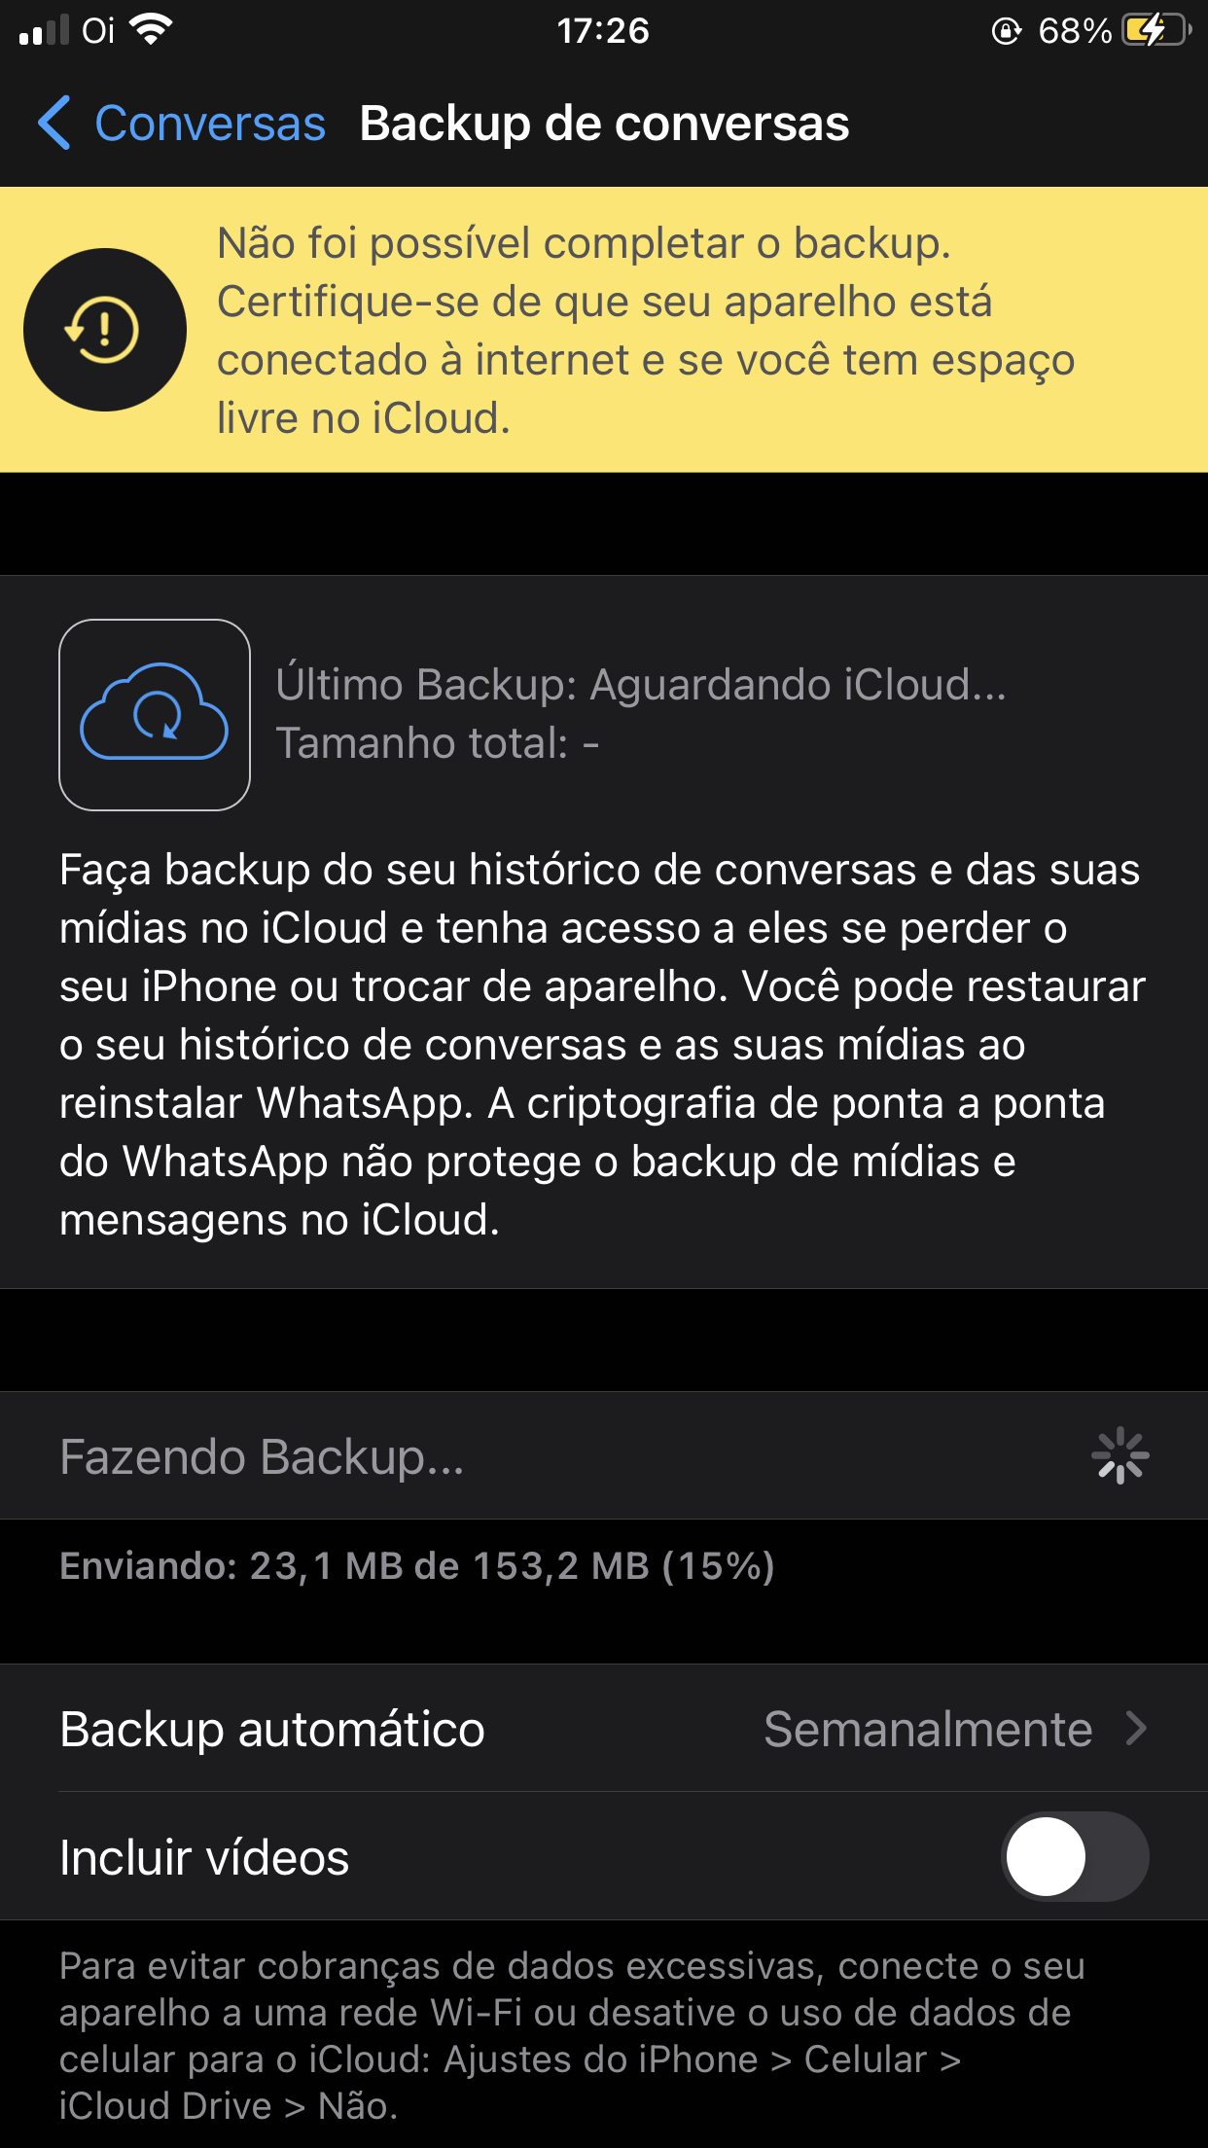The image size is (1208, 2148).
Task: Tap the backup warning clock icon
Action: click(104, 330)
